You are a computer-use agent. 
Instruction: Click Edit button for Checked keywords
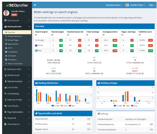[151, 124]
